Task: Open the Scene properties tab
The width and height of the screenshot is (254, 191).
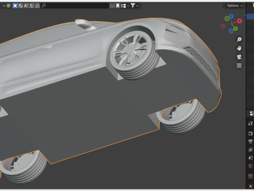Action: click(250, 158)
